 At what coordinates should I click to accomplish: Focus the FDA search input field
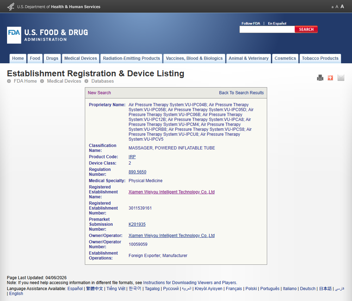point(267,30)
